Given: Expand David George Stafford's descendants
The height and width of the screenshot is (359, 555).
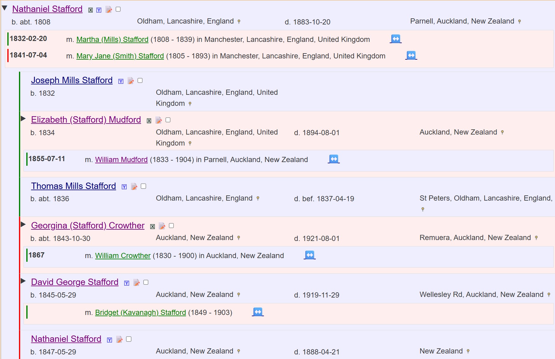Looking at the screenshot, I should [x=23, y=281].
